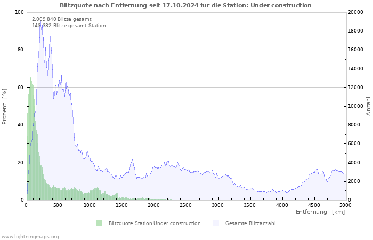Screen dimensions: 373x240
Task: Click the 3500 tick on the distance axis
Action: [249, 205]
